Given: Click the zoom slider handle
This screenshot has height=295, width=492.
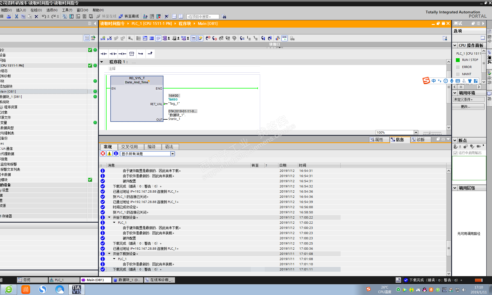Looking at the screenshot, I should click(x=430, y=133).
